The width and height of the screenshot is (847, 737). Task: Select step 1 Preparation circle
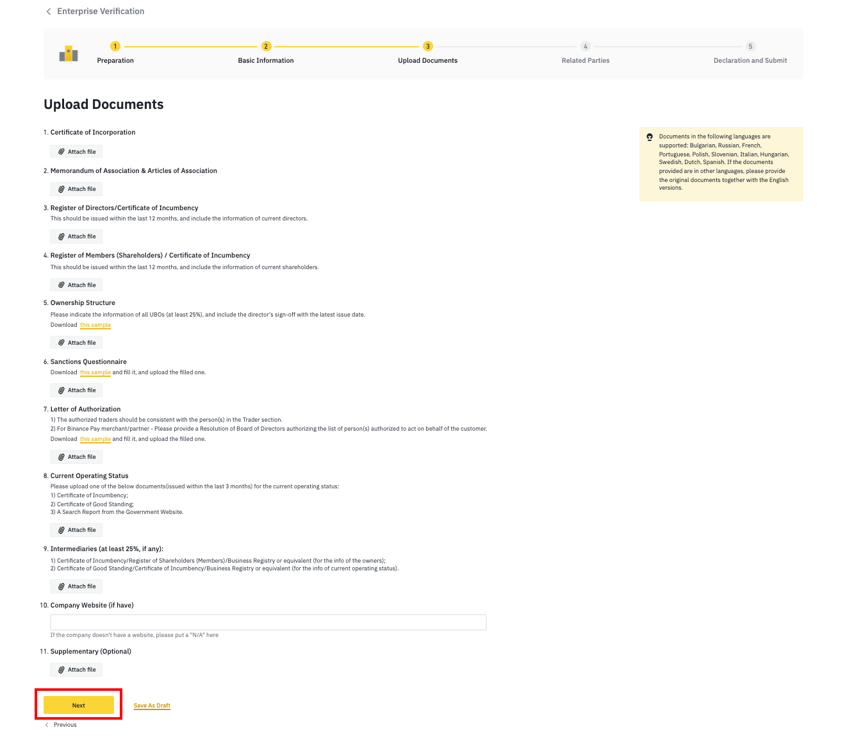click(115, 46)
